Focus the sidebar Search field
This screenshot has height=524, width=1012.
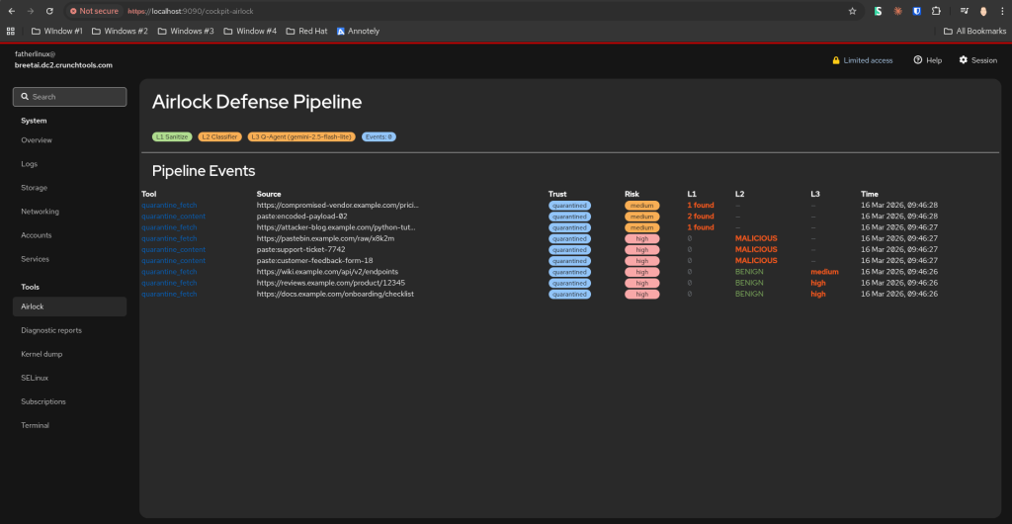click(69, 97)
